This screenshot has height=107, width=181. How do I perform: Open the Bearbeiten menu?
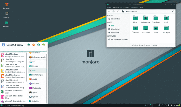117,8
